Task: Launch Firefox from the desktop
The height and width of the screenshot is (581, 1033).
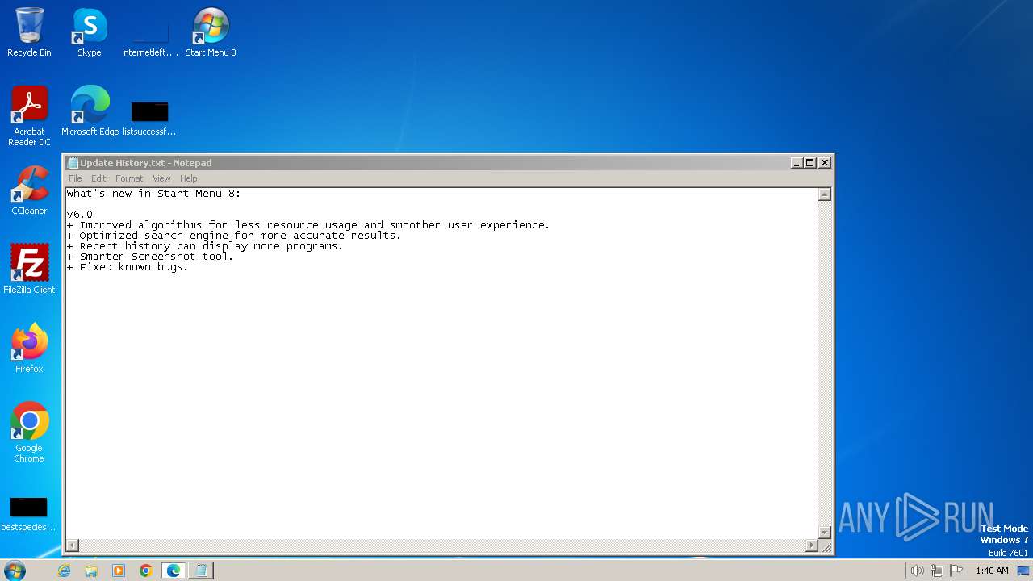Action: tap(29, 349)
